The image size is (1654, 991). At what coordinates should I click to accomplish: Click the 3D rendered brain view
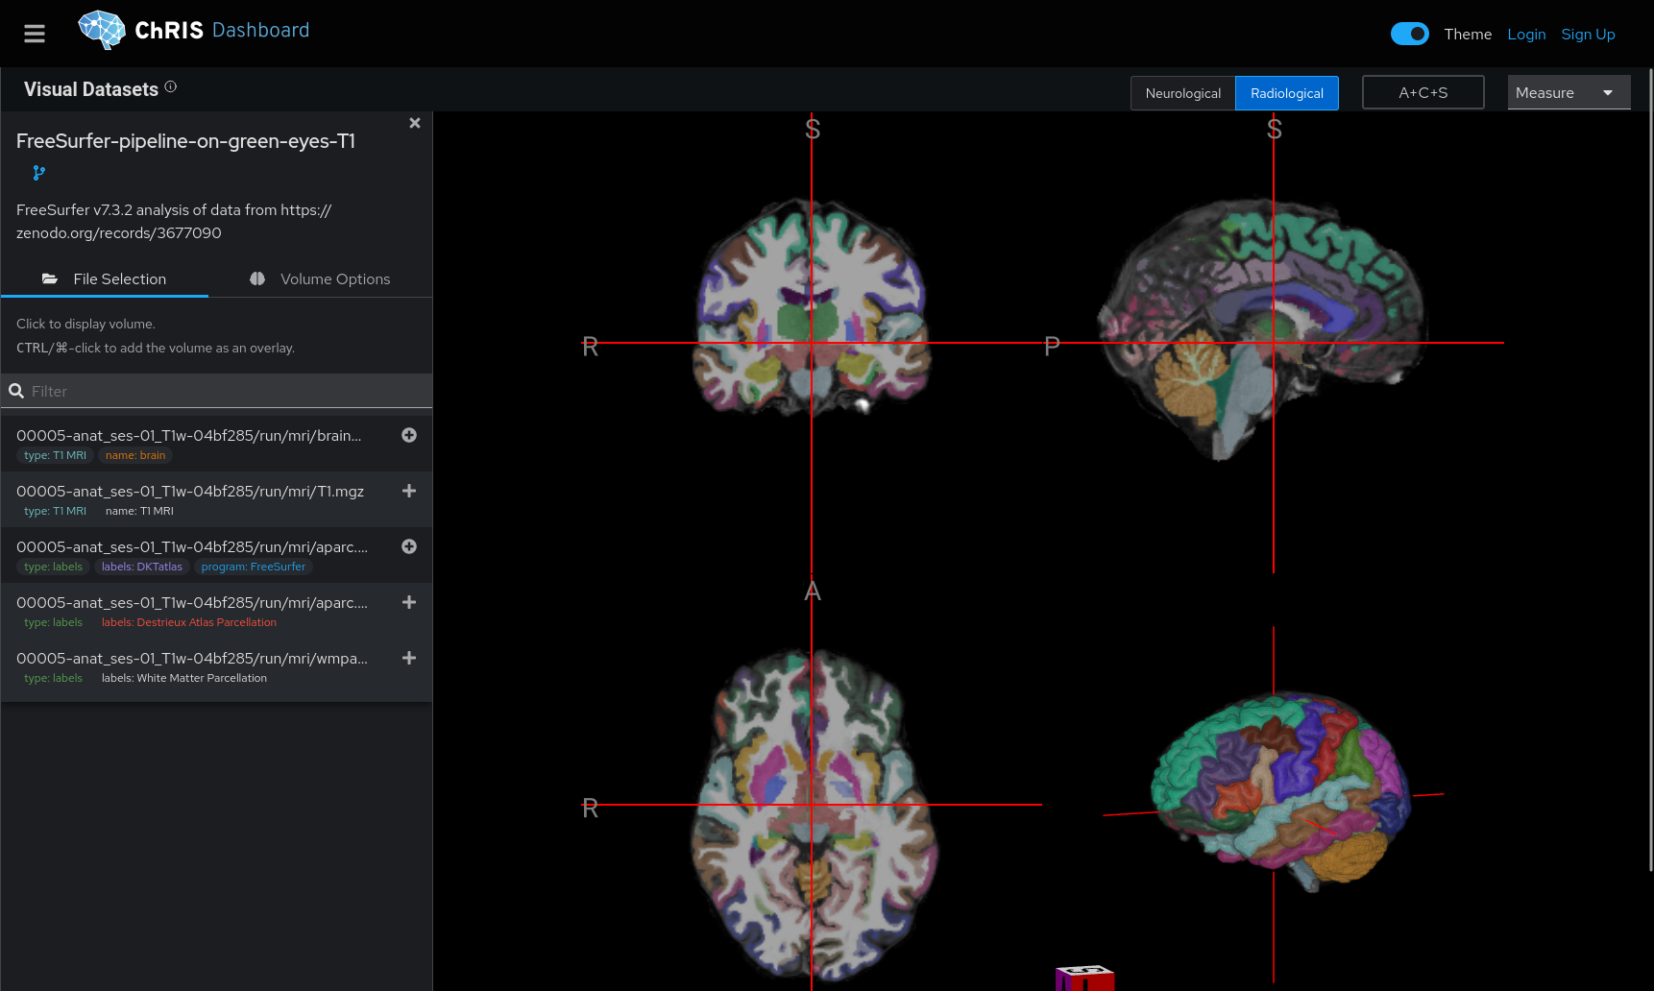1280,792
